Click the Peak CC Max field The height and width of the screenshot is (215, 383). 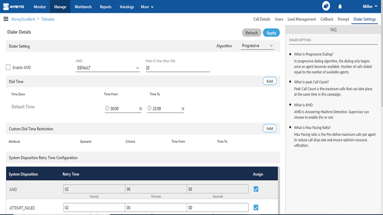(x=178, y=68)
